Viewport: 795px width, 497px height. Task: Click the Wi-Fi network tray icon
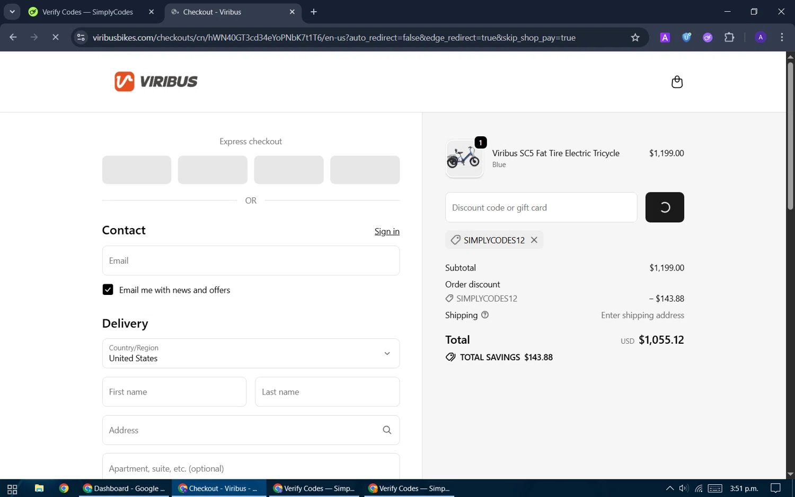tap(699, 489)
